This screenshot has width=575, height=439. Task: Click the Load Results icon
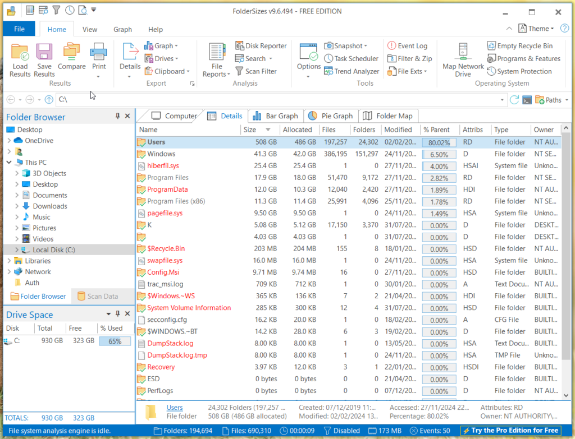click(20, 59)
